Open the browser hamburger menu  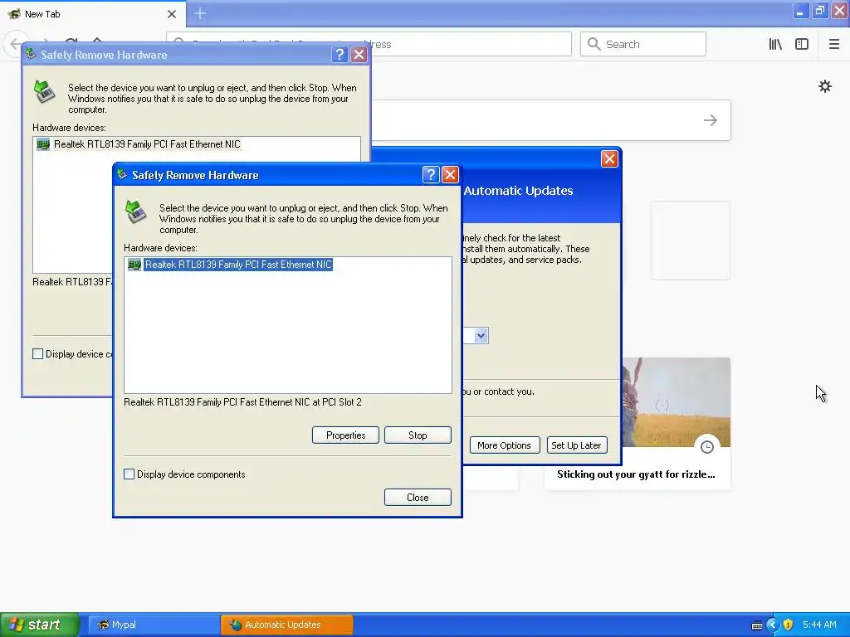(833, 44)
